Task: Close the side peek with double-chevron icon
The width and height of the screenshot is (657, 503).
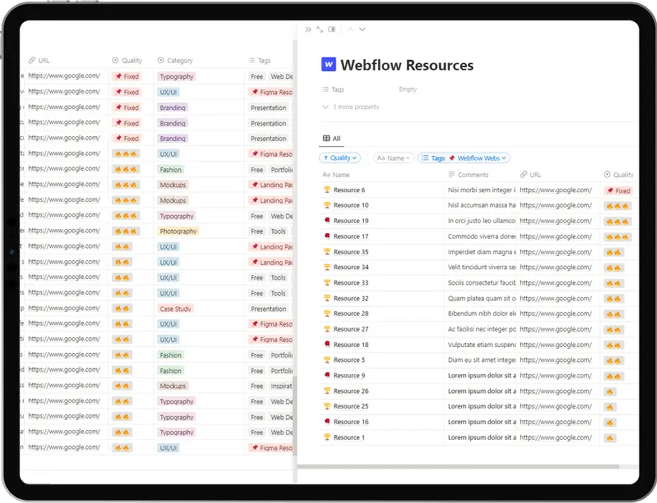Action: [308, 30]
